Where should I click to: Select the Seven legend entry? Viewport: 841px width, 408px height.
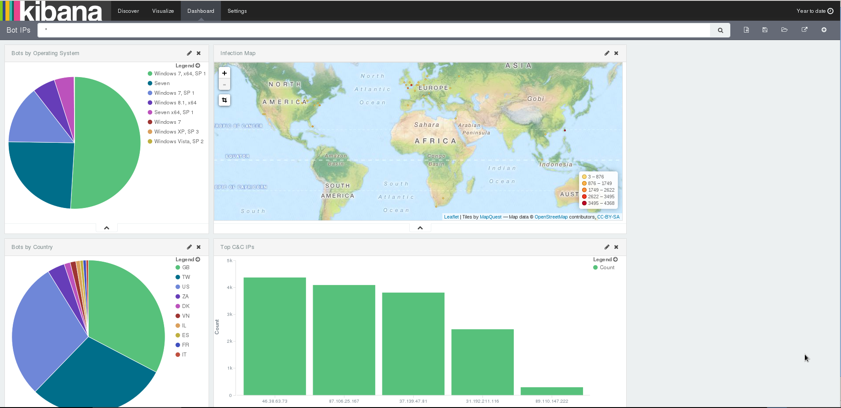click(159, 83)
